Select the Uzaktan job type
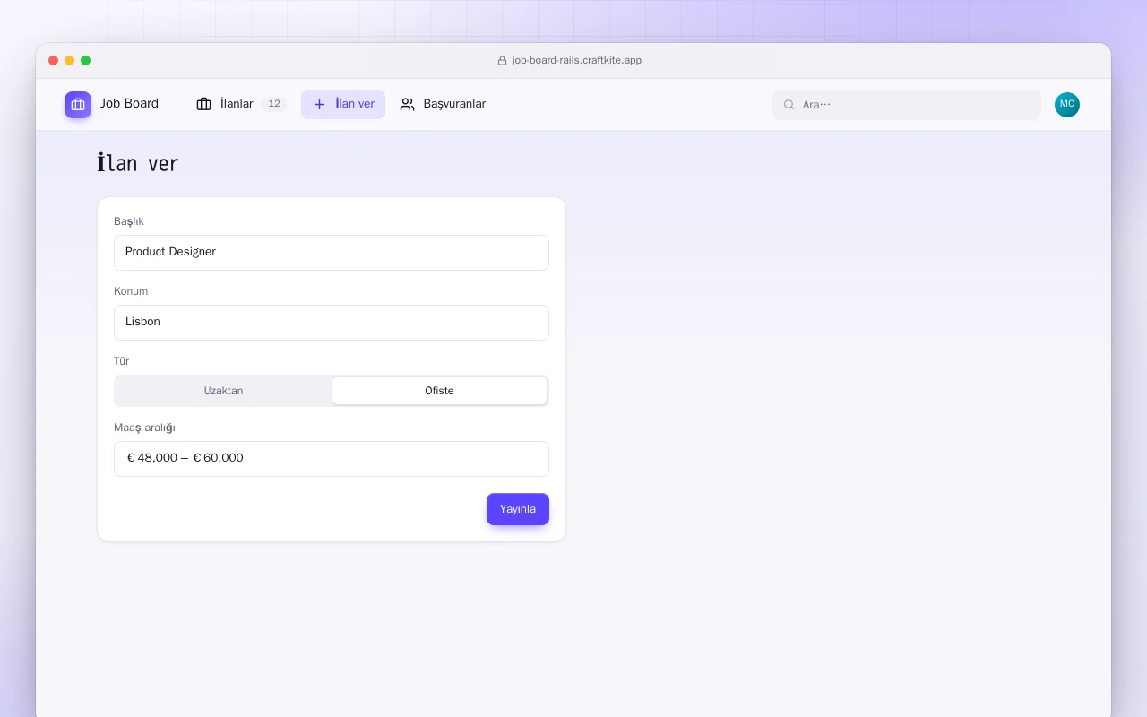The width and height of the screenshot is (1147, 717). click(223, 391)
